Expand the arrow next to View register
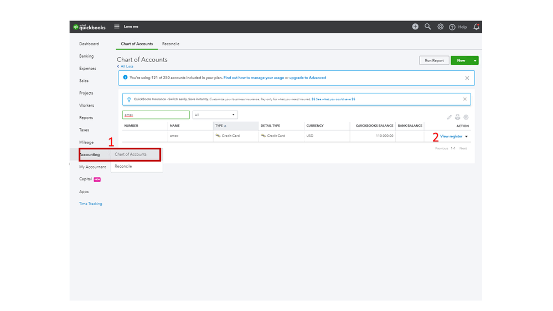This screenshot has width=553, height=311. click(467, 136)
